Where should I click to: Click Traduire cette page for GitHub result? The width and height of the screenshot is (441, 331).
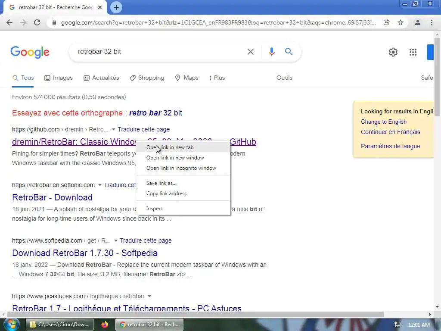tap(143, 129)
